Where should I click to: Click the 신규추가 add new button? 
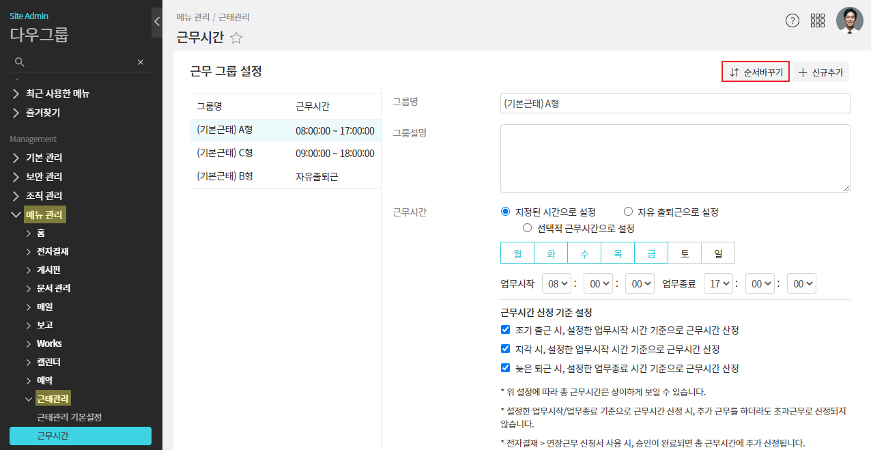click(820, 72)
